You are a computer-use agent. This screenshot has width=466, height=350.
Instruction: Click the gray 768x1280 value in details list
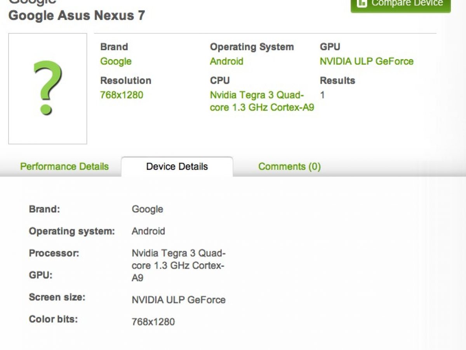153,322
